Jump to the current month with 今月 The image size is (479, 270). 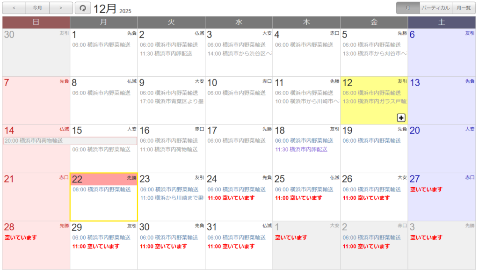[37, 8]
